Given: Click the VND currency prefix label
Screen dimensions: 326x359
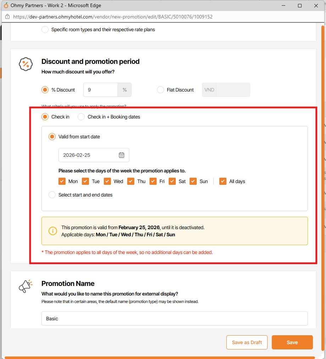Looking at the screenshot, I should (209, 90).
